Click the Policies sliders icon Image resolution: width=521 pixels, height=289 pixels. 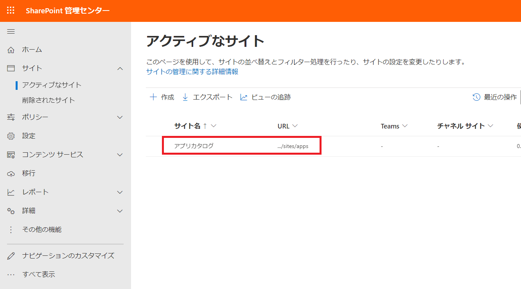(x=11, y=117)
